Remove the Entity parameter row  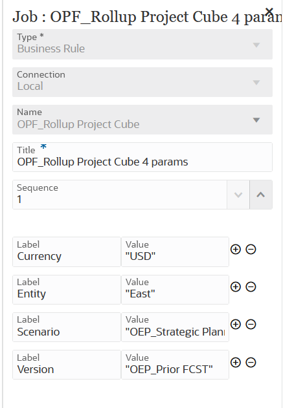(x=251, y=286)
